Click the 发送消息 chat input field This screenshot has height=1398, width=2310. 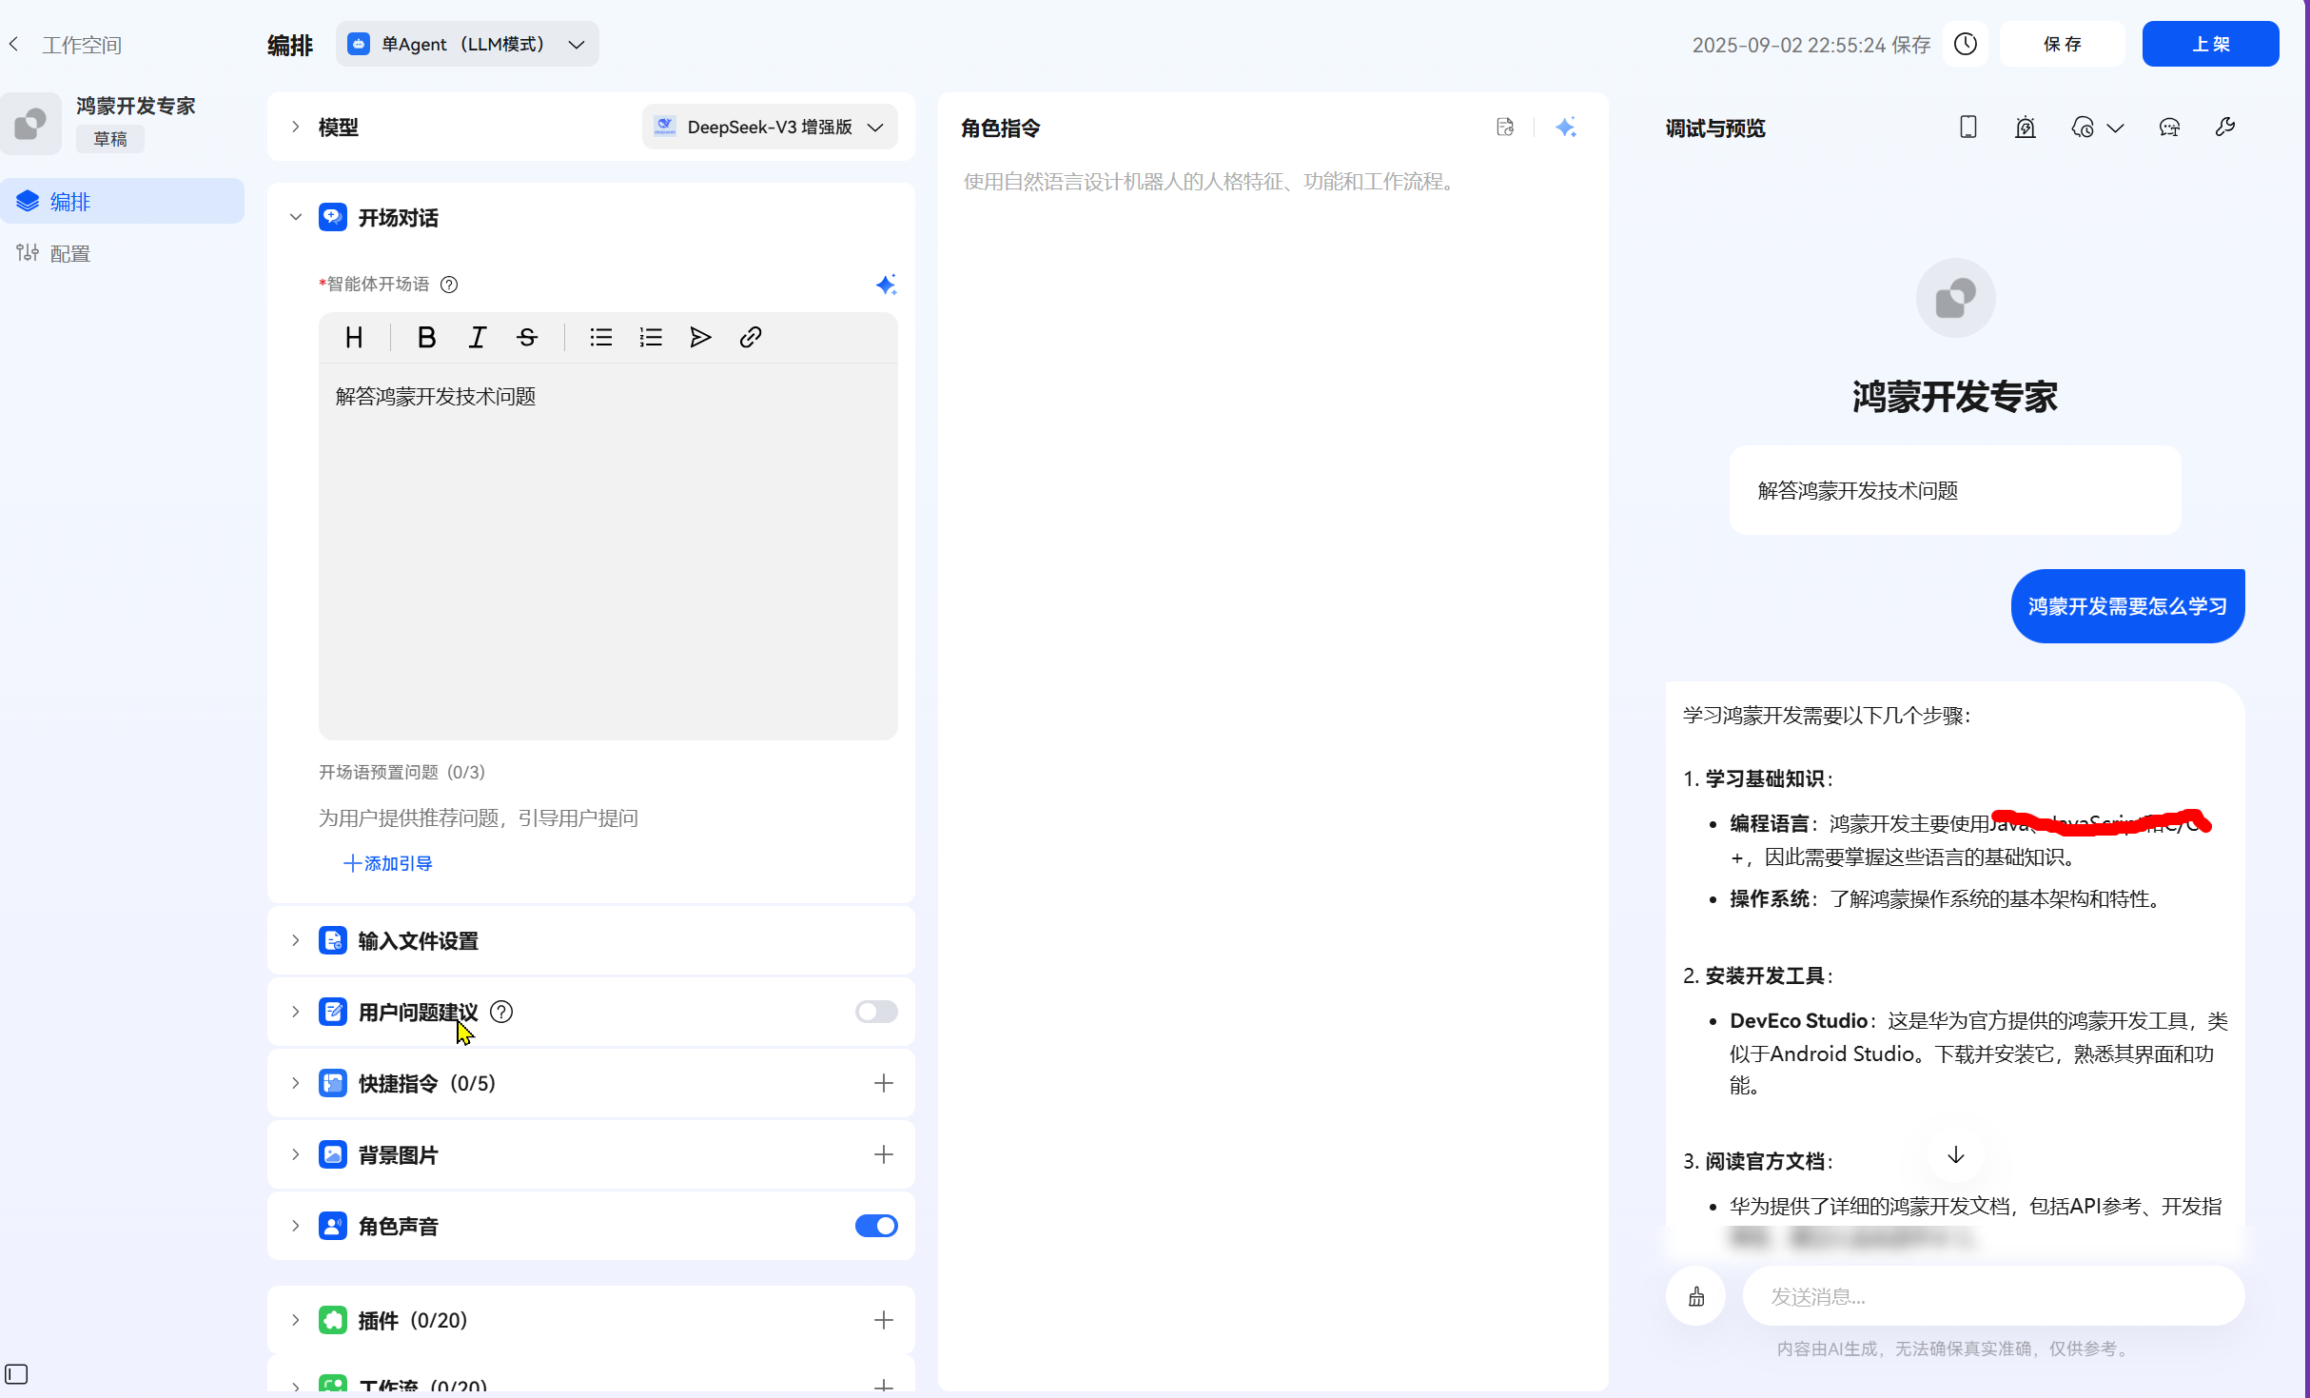pyautogui.click(x=1993, y=1296)
